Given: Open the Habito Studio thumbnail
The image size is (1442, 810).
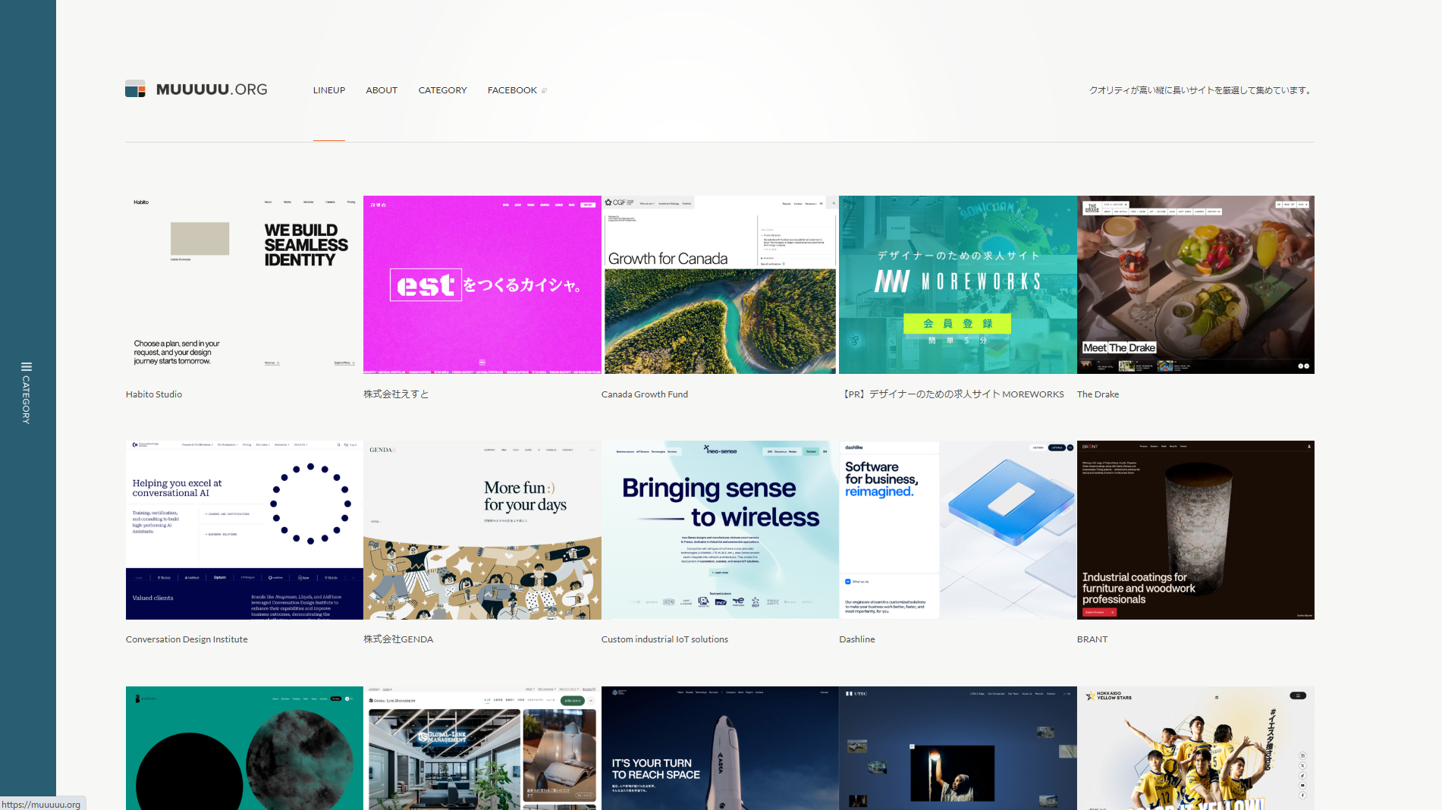Looking at the screenshot, I should [244, 284].
